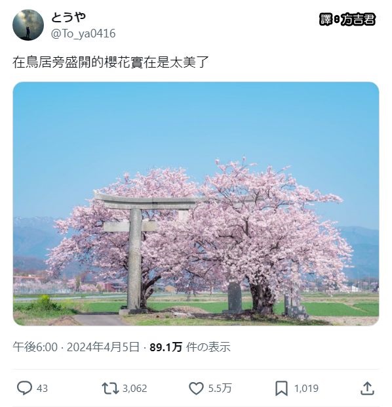Image resolution: width=392 pixels, height=407 pixels.
Task: Open the handle @To_ya0416
Action: click(83, 33)
